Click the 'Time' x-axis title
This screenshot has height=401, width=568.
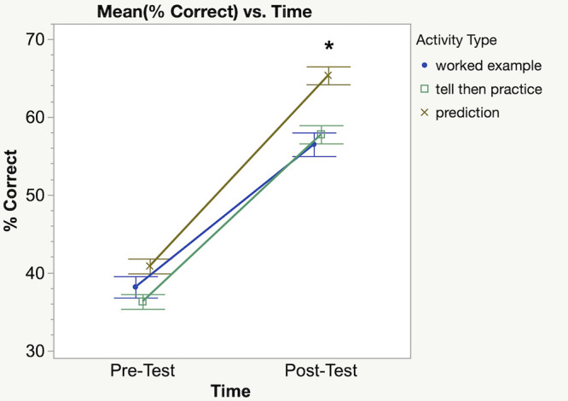tap(231, 391)
